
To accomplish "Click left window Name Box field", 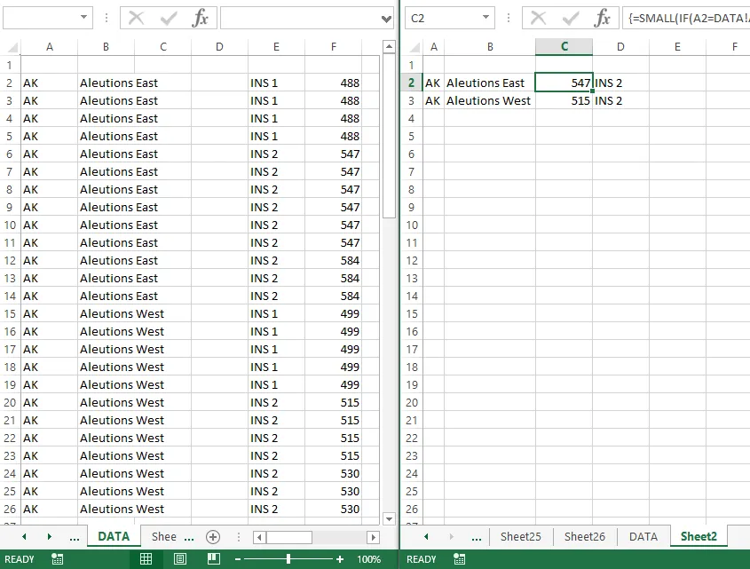I will [40, 18].
